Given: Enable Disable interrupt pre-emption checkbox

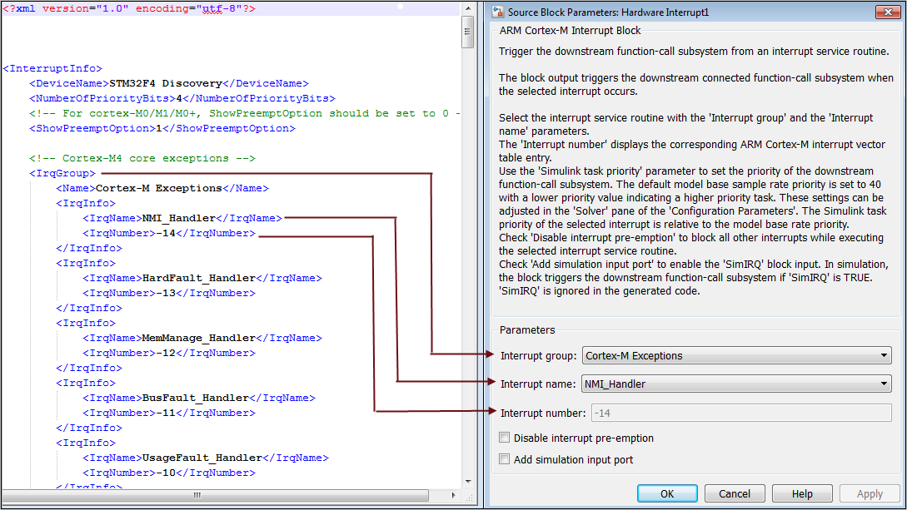Looking at the screenshot, I should (505, 438).
